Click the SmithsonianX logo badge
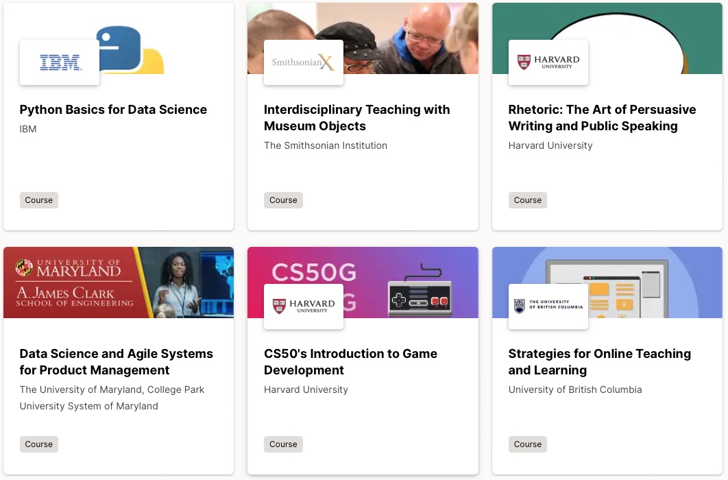This screenshot has width=728, height=480. 304,62
